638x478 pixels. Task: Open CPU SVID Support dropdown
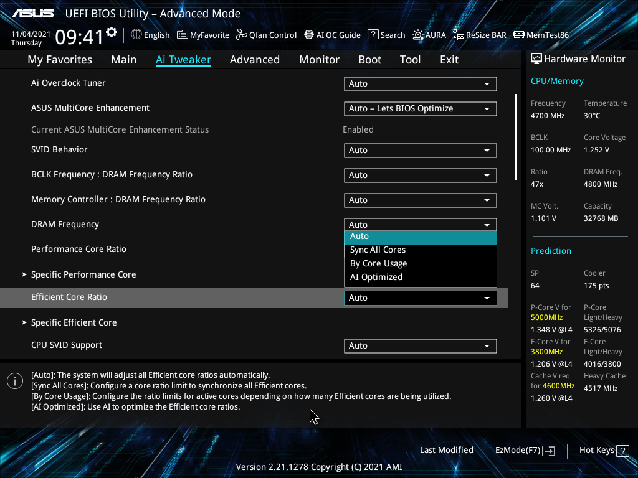[x=421, y=346]
